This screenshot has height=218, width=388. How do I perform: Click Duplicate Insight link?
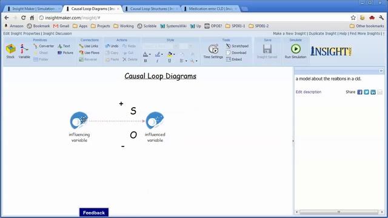pos(323,33)
